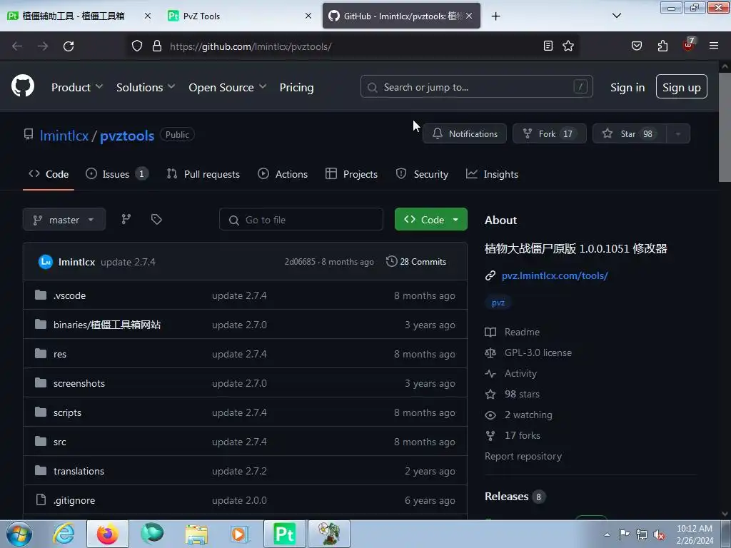This screenshot has height=548, width=731.
Task: Open the src folder
Action: 60,442
